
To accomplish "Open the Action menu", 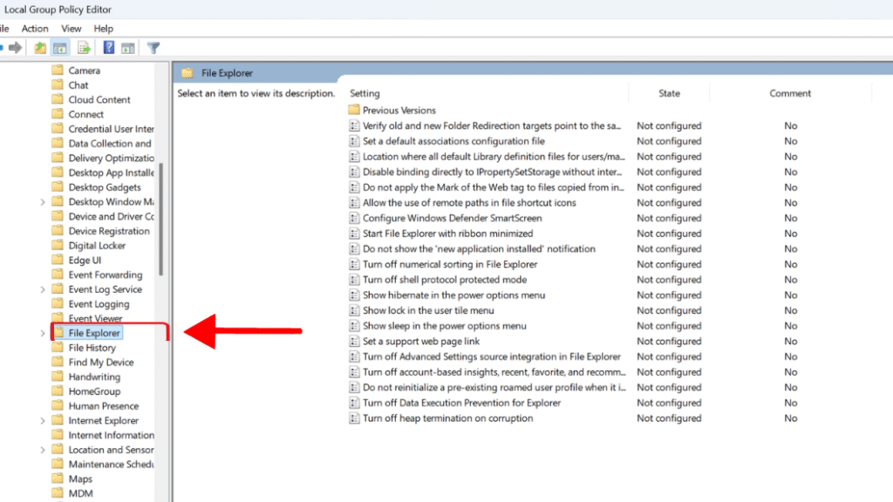I will tap(35, 29).
